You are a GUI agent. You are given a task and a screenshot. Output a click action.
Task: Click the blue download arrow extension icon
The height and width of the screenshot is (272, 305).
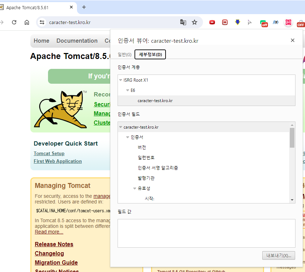click(x=238, y=22)
